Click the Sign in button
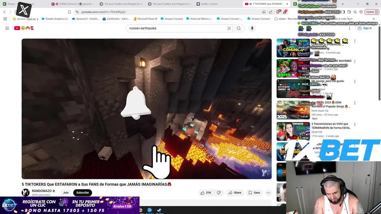The height and width of the screenshot is (214, 381). click(x=365, y=28)
